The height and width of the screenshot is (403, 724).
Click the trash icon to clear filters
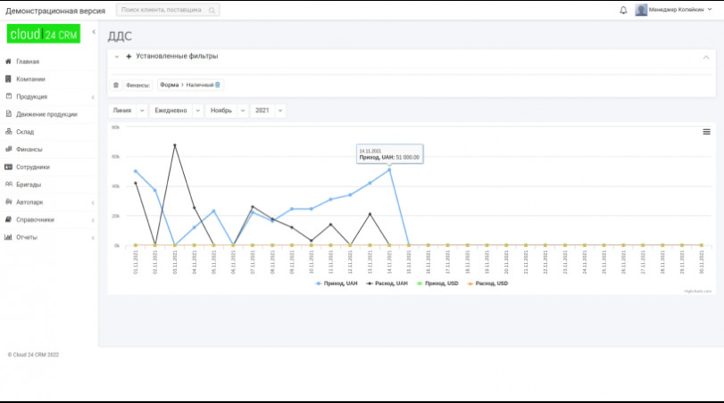pos(115,85)
